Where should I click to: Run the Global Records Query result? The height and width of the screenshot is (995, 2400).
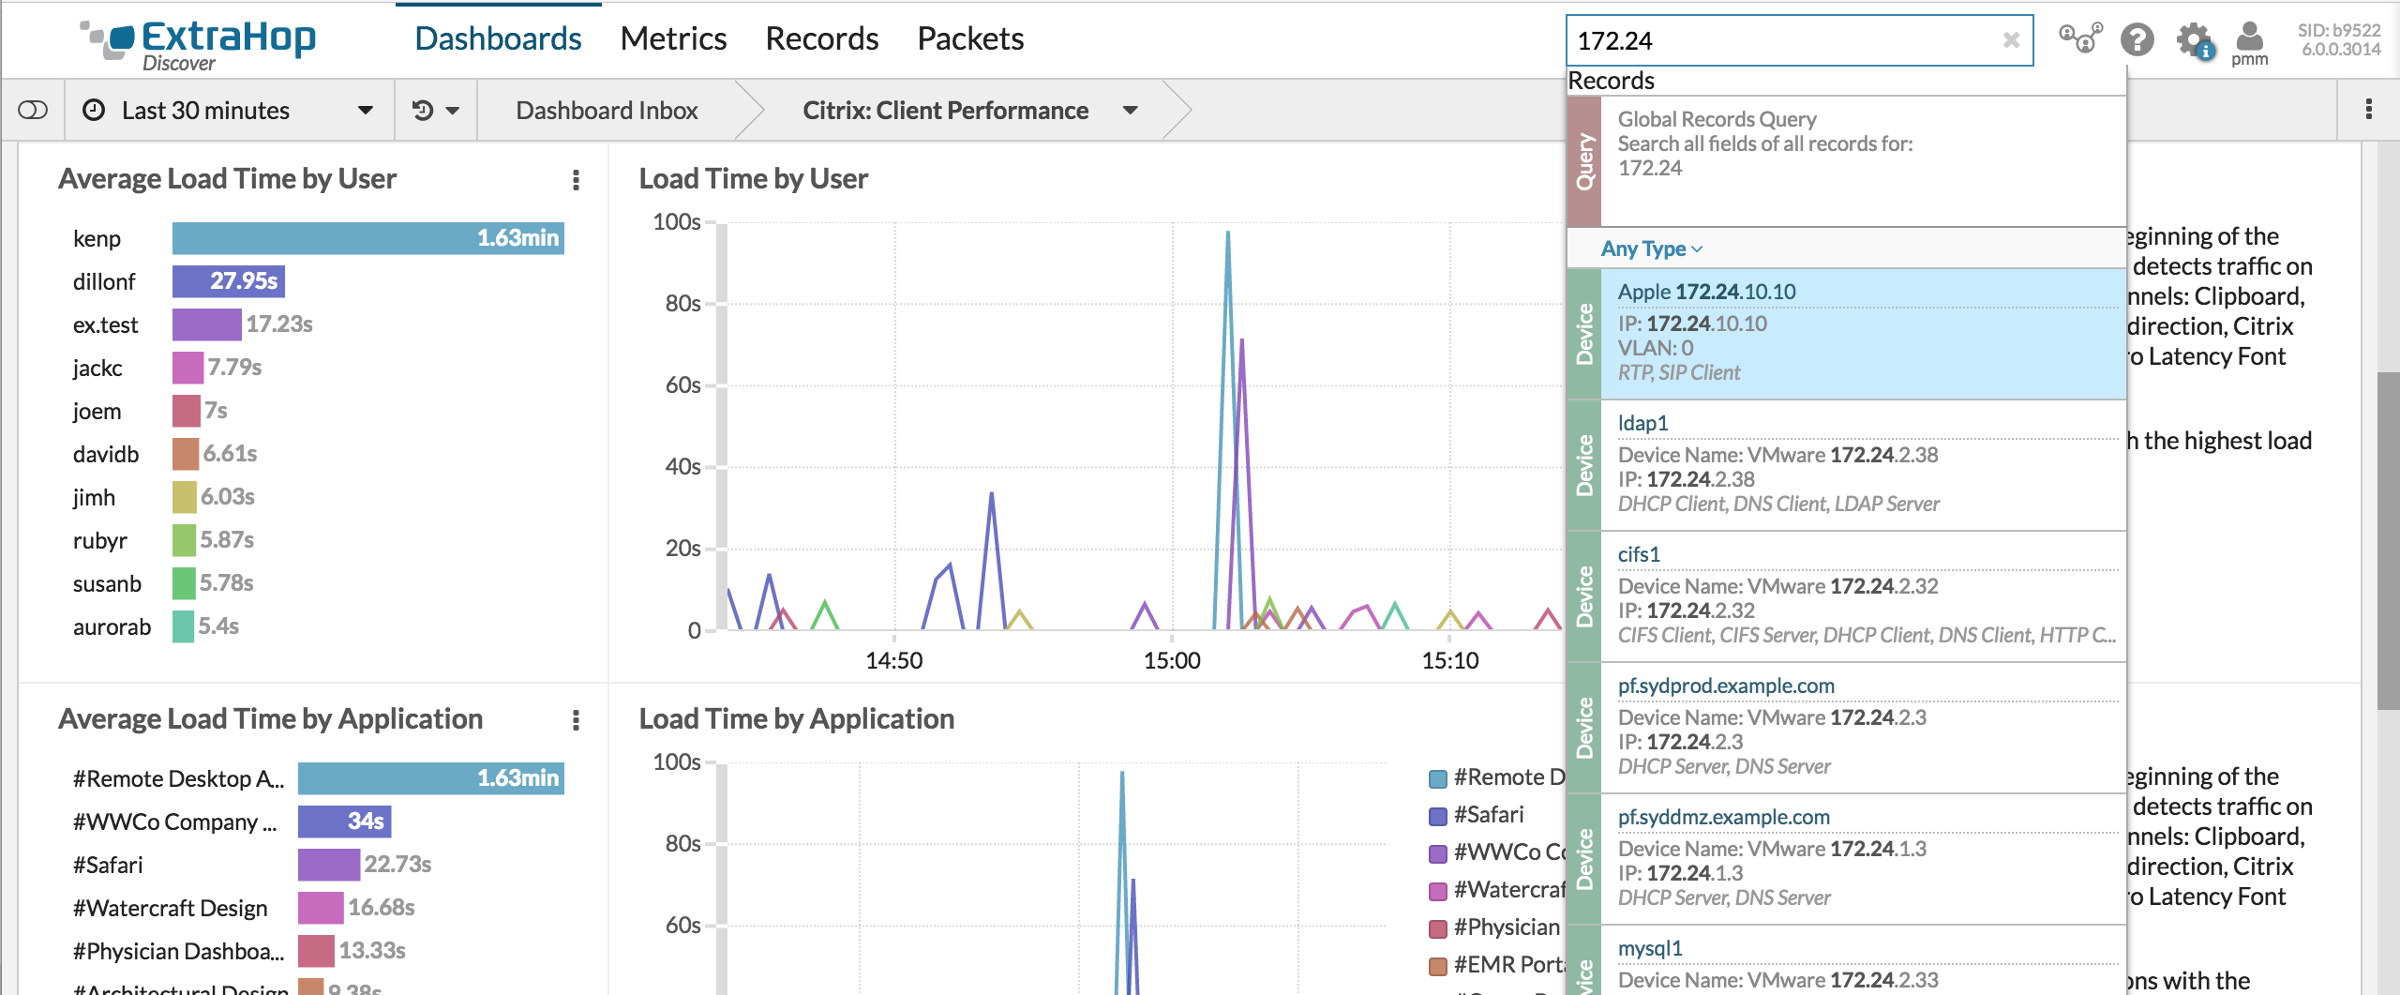1846,161
